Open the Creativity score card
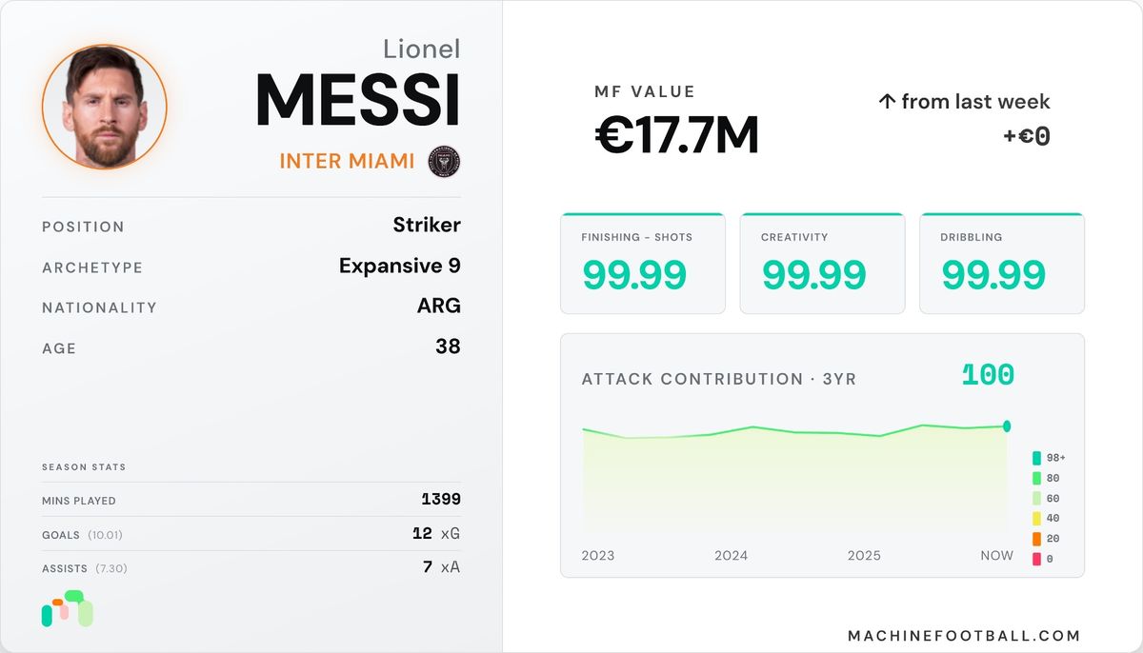1143x653 pixels. click(822, 264)
